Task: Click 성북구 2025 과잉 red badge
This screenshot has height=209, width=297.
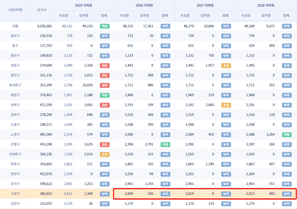Action: point(105,105)
